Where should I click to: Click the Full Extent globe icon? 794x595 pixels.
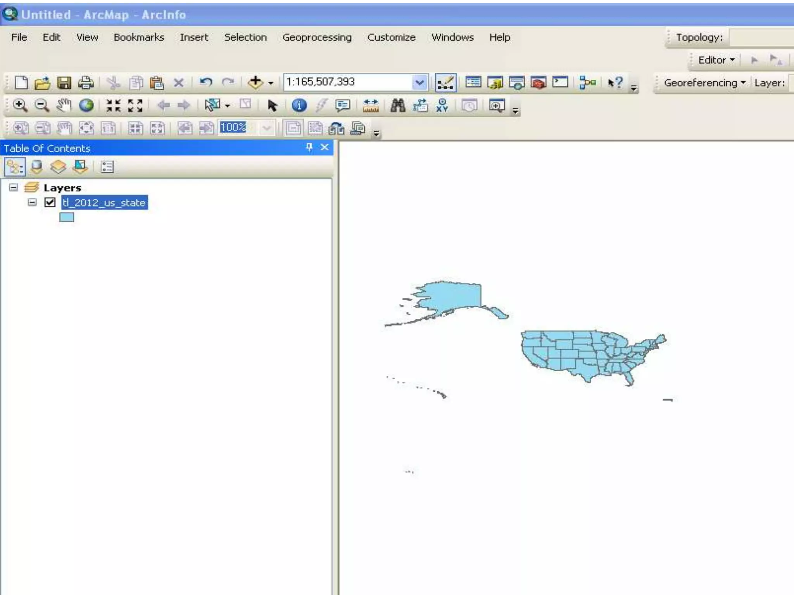pyautogui.click(x=86, y=105)
